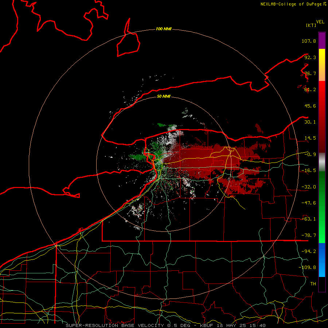
Task: Click the gray near-zero color bar segment
Action: [322, 162]
